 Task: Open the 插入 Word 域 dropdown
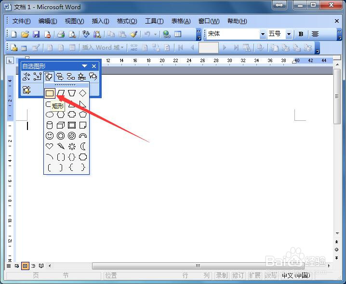coord(103,47)
